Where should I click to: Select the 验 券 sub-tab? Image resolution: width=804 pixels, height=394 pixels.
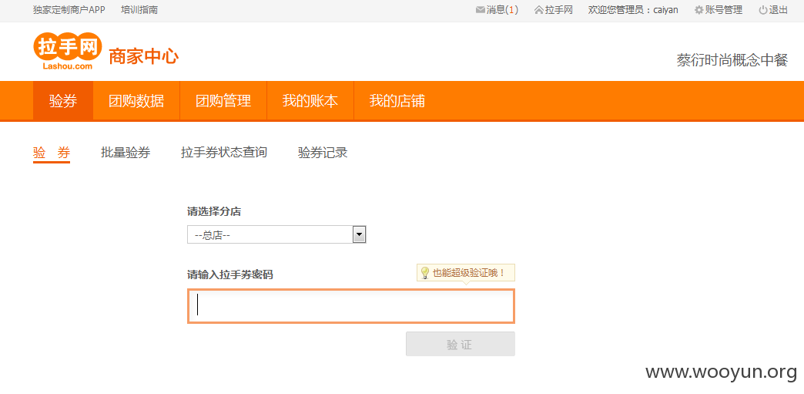(x=52, y=153)
